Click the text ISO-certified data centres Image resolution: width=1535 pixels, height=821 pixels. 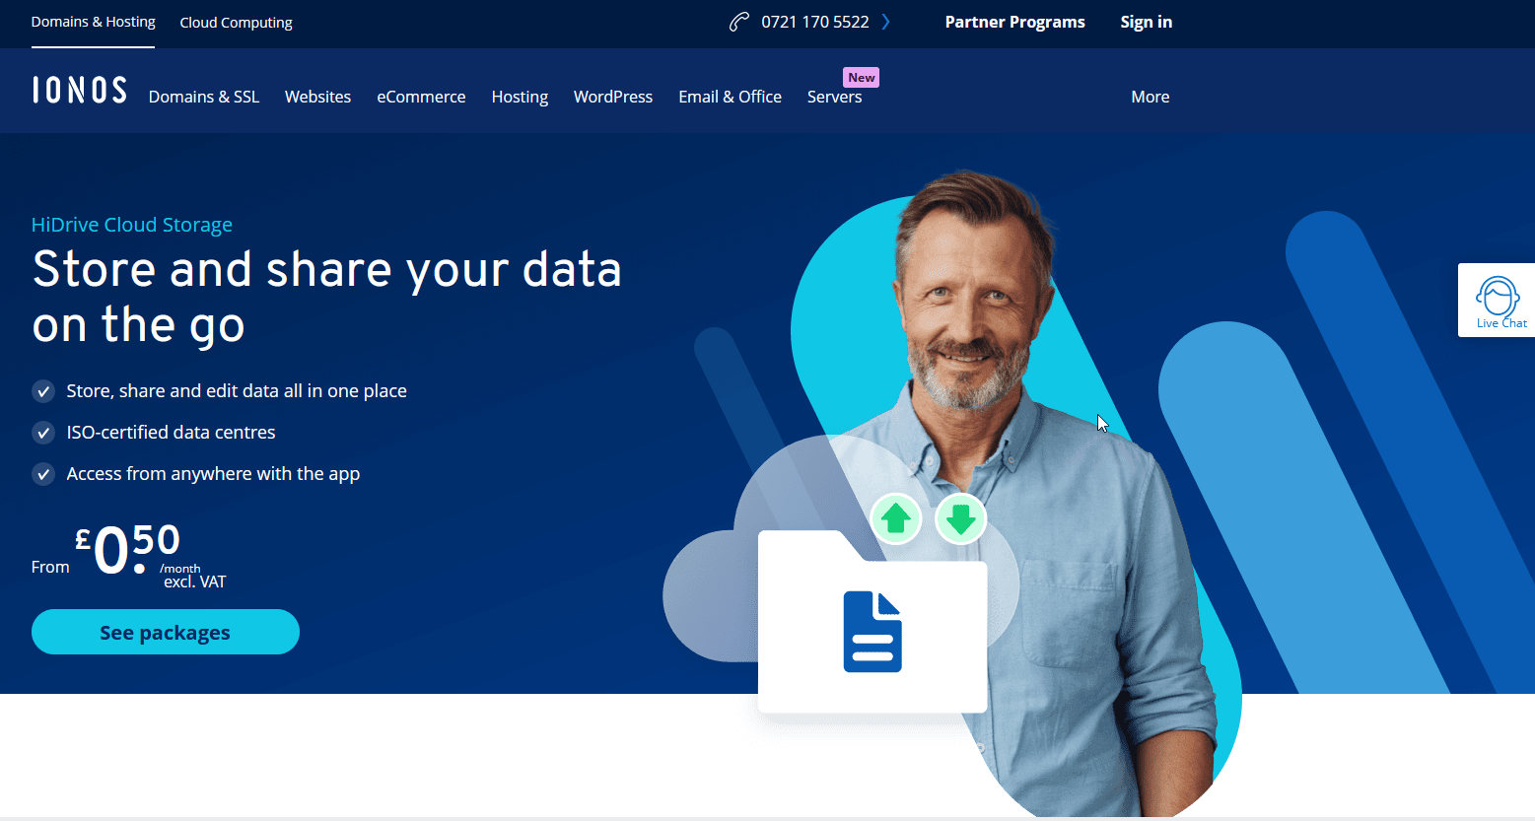click(171, 433)
